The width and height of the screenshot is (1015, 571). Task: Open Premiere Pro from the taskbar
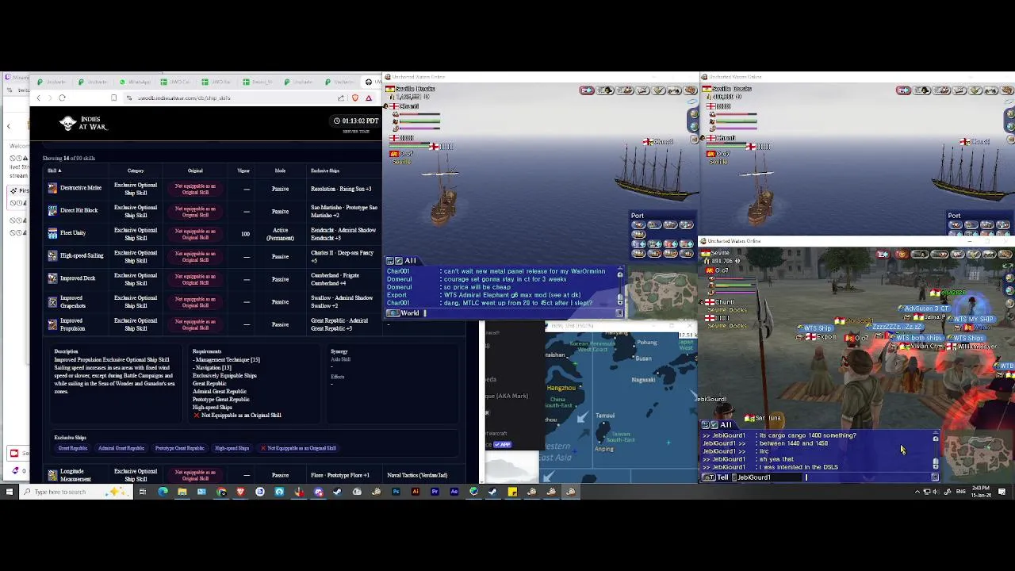[x=435, y=492]
